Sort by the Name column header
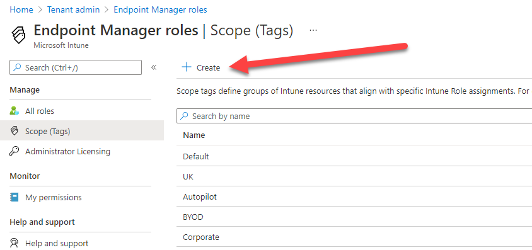This screenshot has height=250, width=532. (194, 135)
